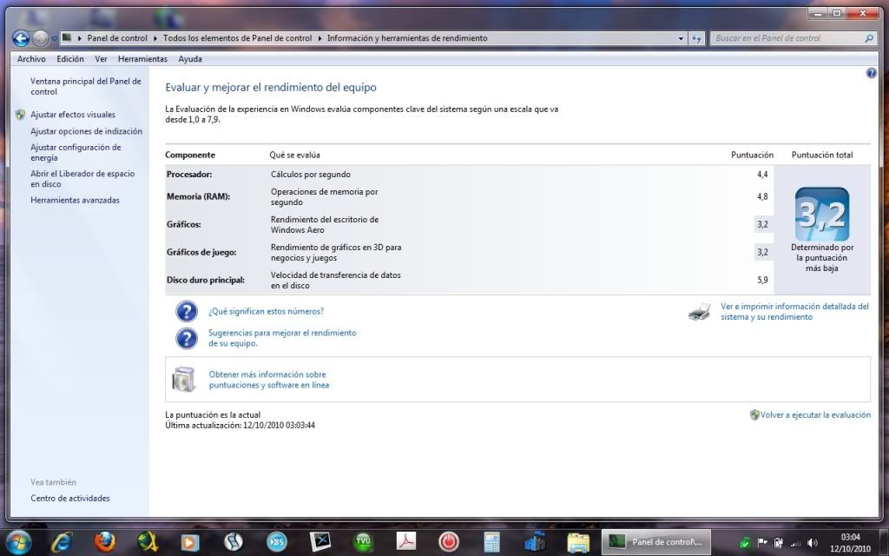Click the network signal tray icon
889x556 pixels.
[795, 543]
